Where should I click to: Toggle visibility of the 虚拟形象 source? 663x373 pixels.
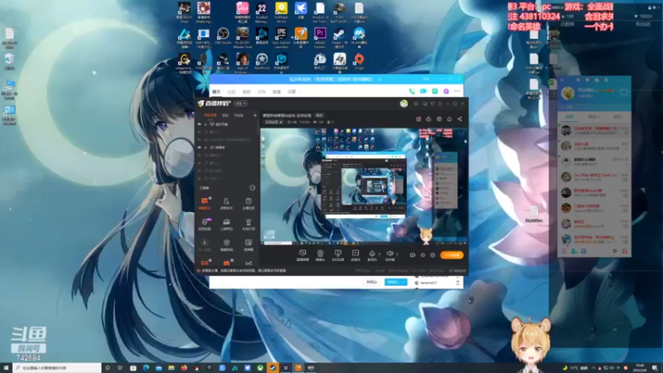[x=199, y=124]
